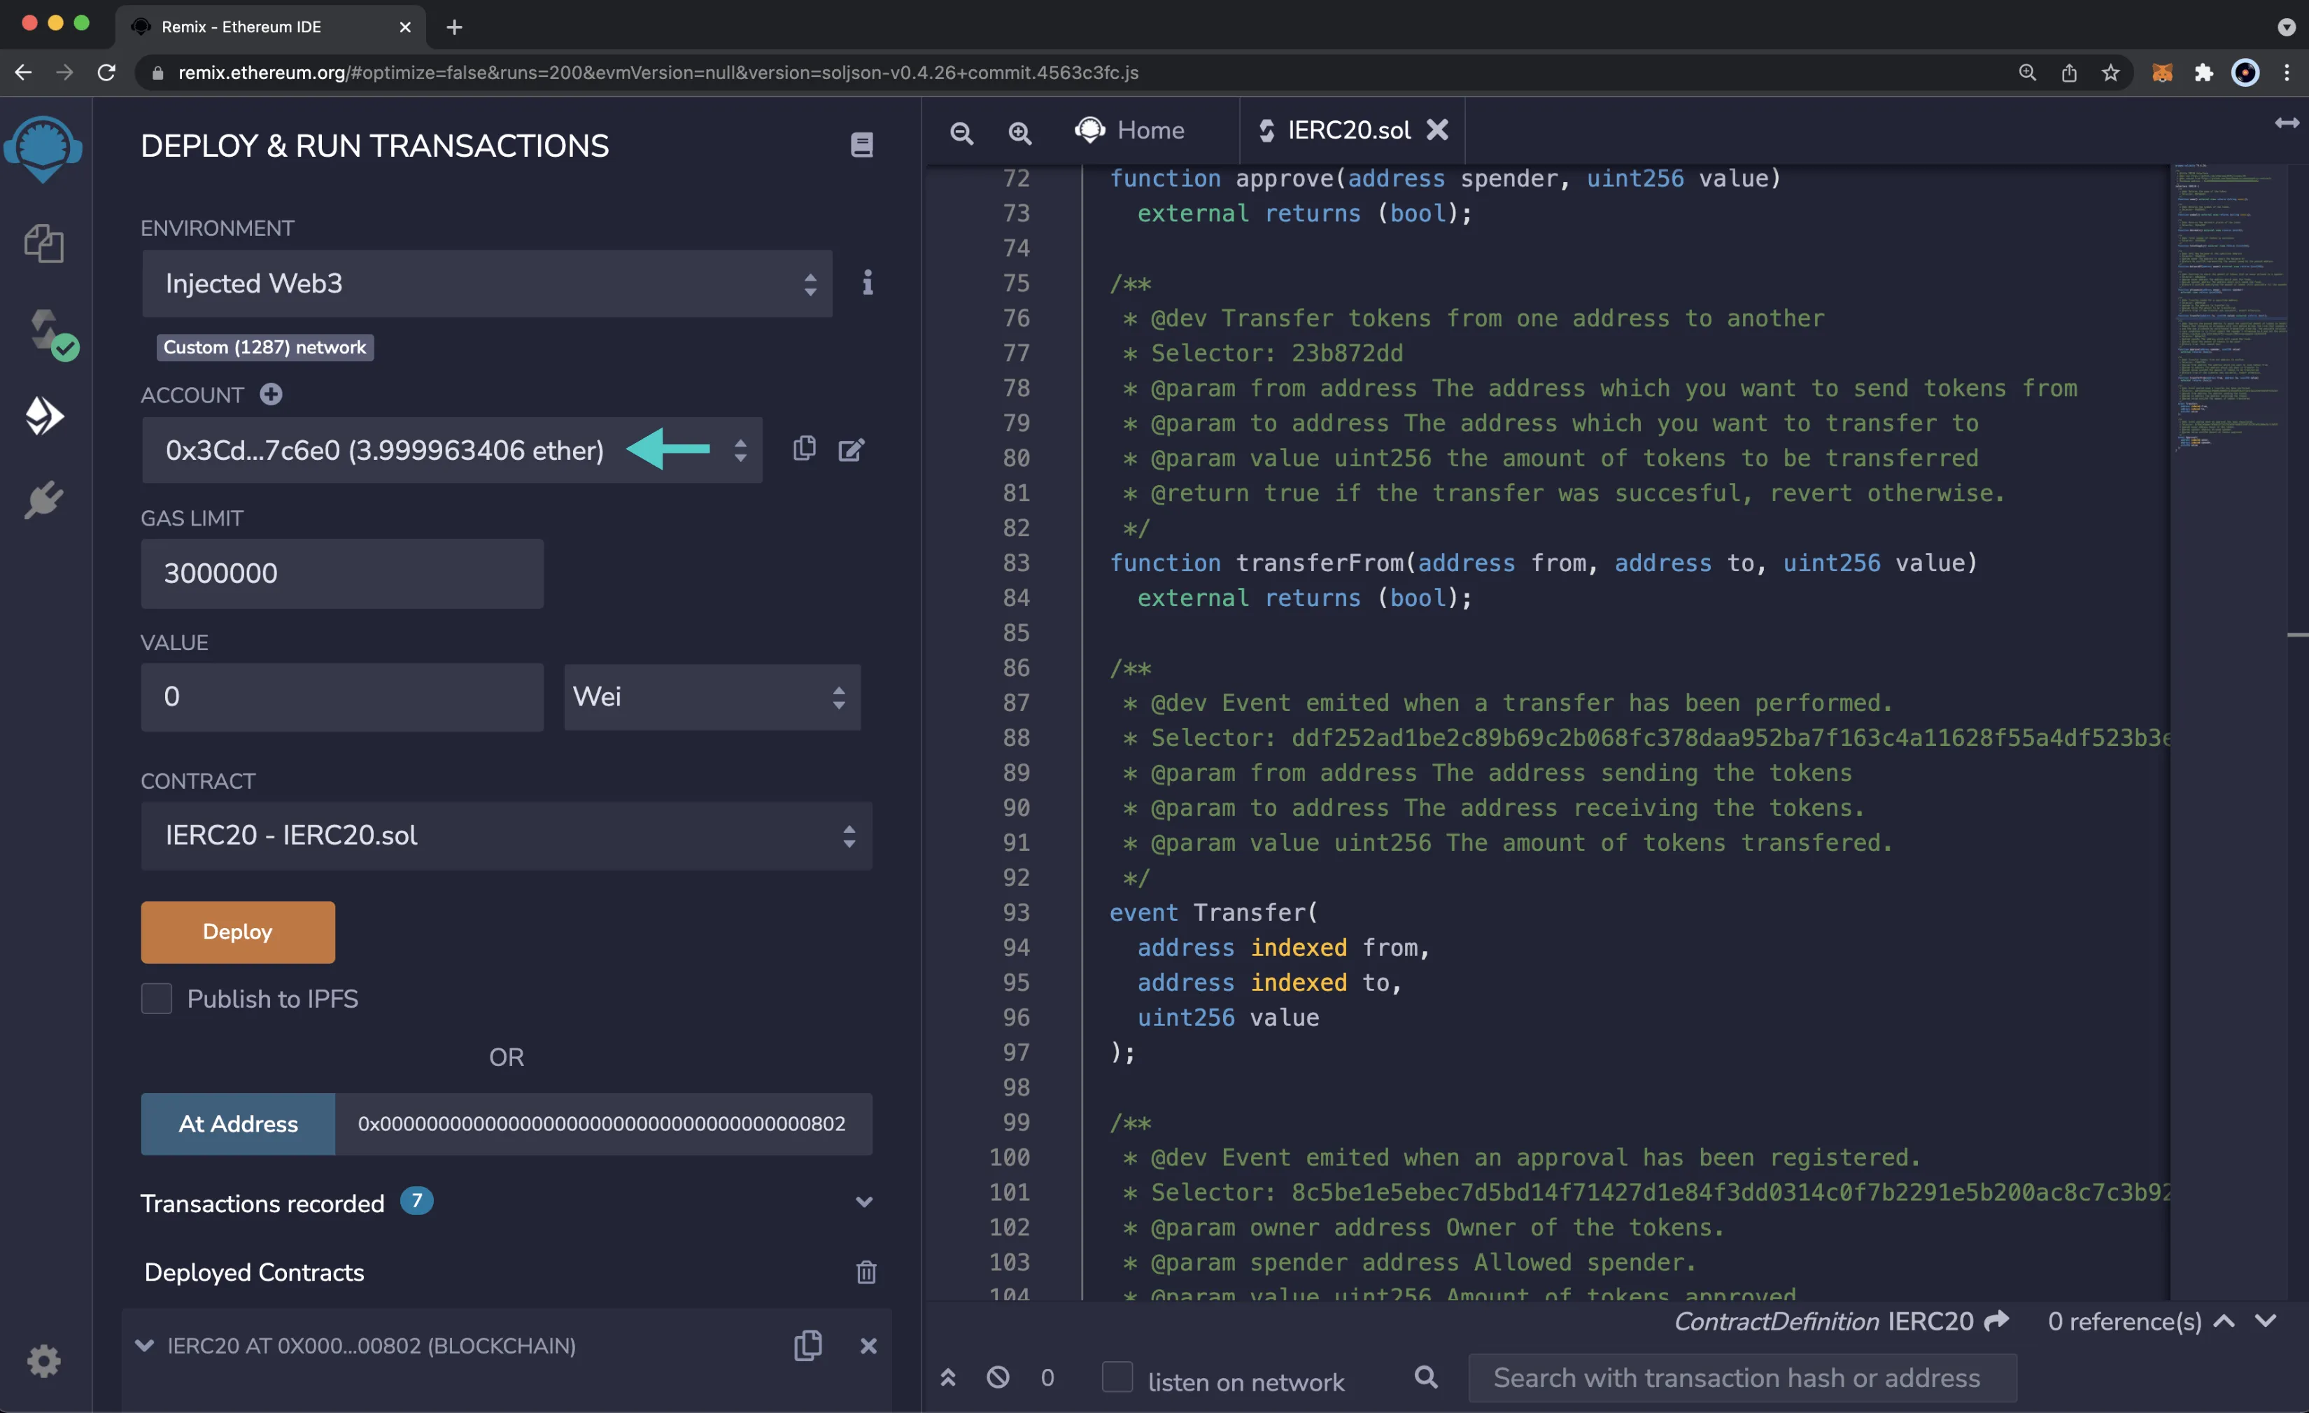Click the orange Deploy button
2309x1413 pixels.
pyautogui.click(x=238, y=932)
